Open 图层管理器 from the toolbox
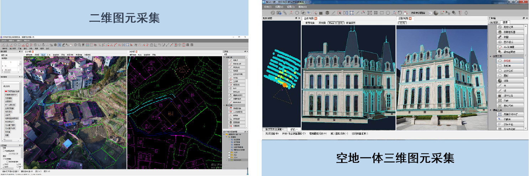The width and height of the screenshot is (529, 176). pyautogui.click(x=510, y=32)
